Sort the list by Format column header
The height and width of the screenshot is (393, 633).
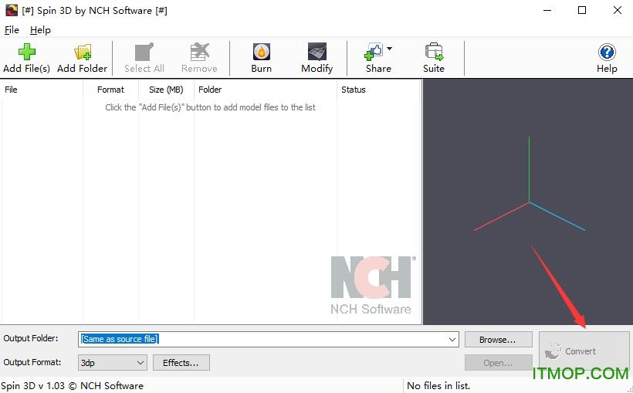(x=110, y=90)
